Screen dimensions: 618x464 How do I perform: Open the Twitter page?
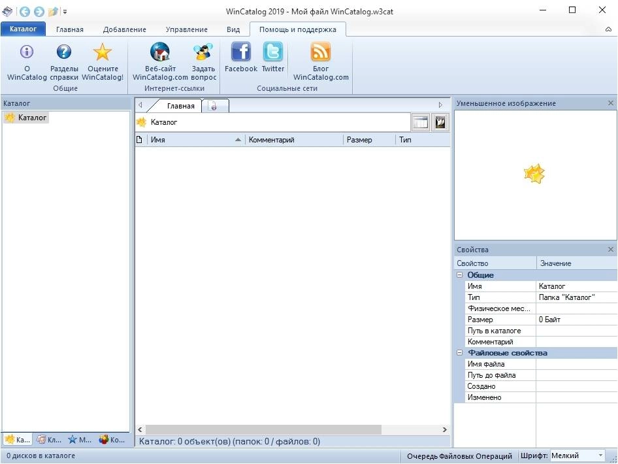(272, 57)
